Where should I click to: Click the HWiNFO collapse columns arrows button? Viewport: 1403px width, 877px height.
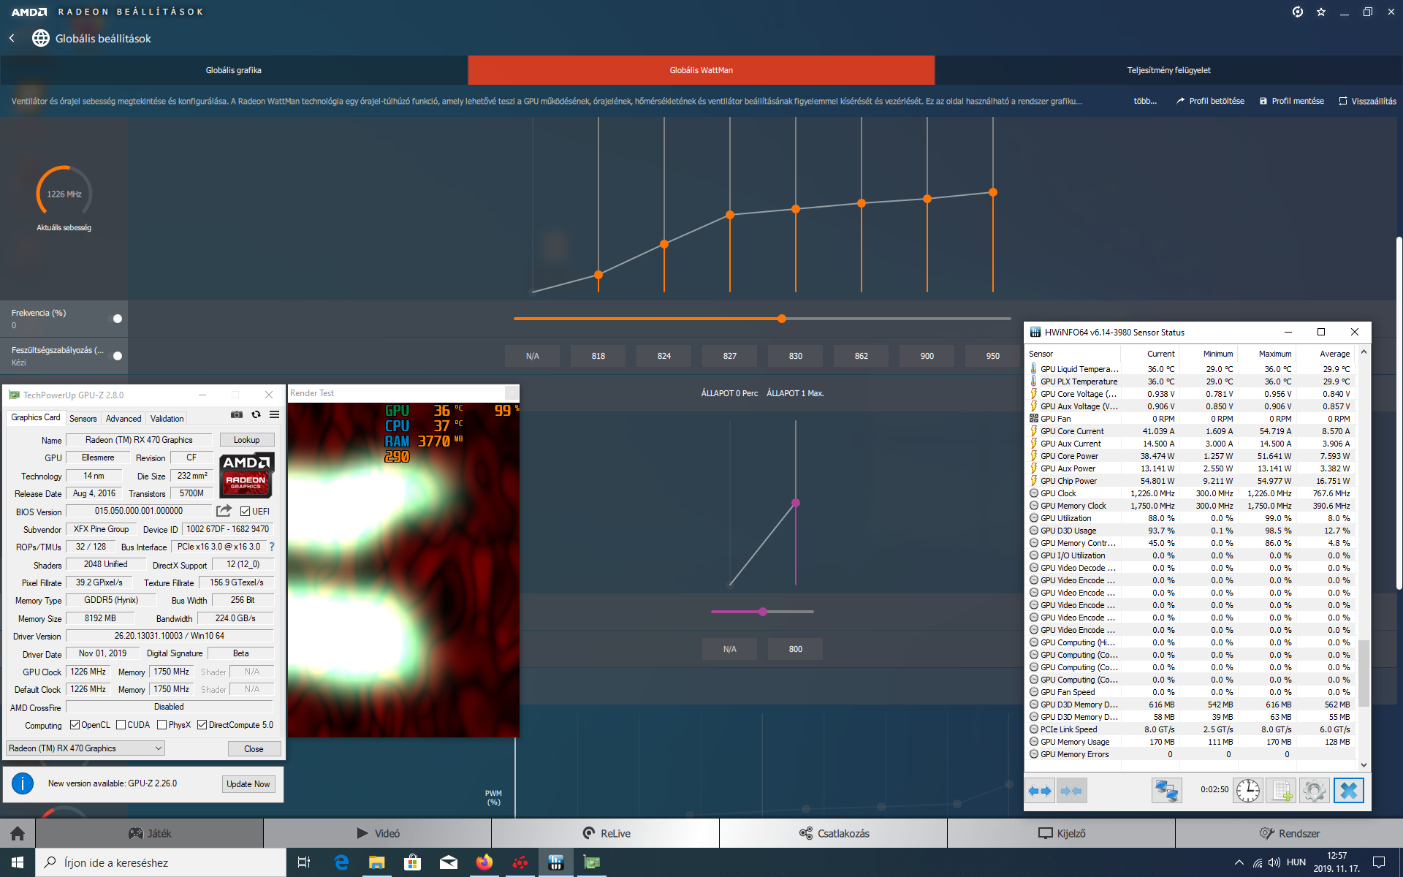pyautogui.click(x=1071, y=791)
